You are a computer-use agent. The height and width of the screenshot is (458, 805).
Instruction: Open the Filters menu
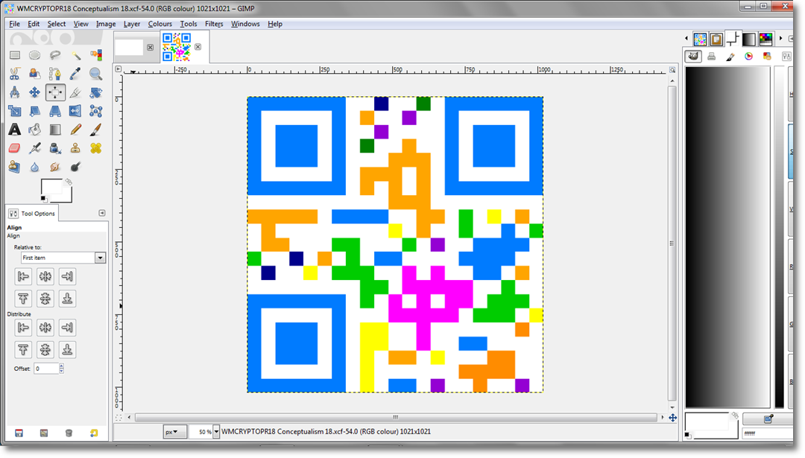click(214, 24)
